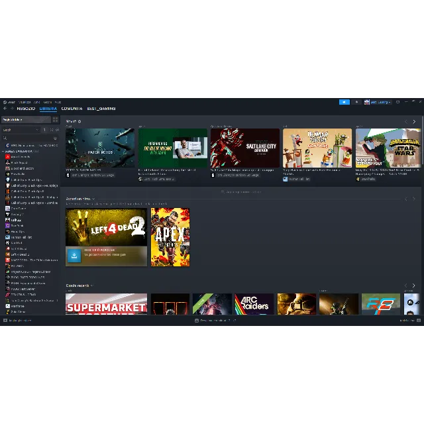Viewport: 424px width, 424px height.
Task: Expand the Avvia un gioco shelf dropdown
Action: click(93, 199)
